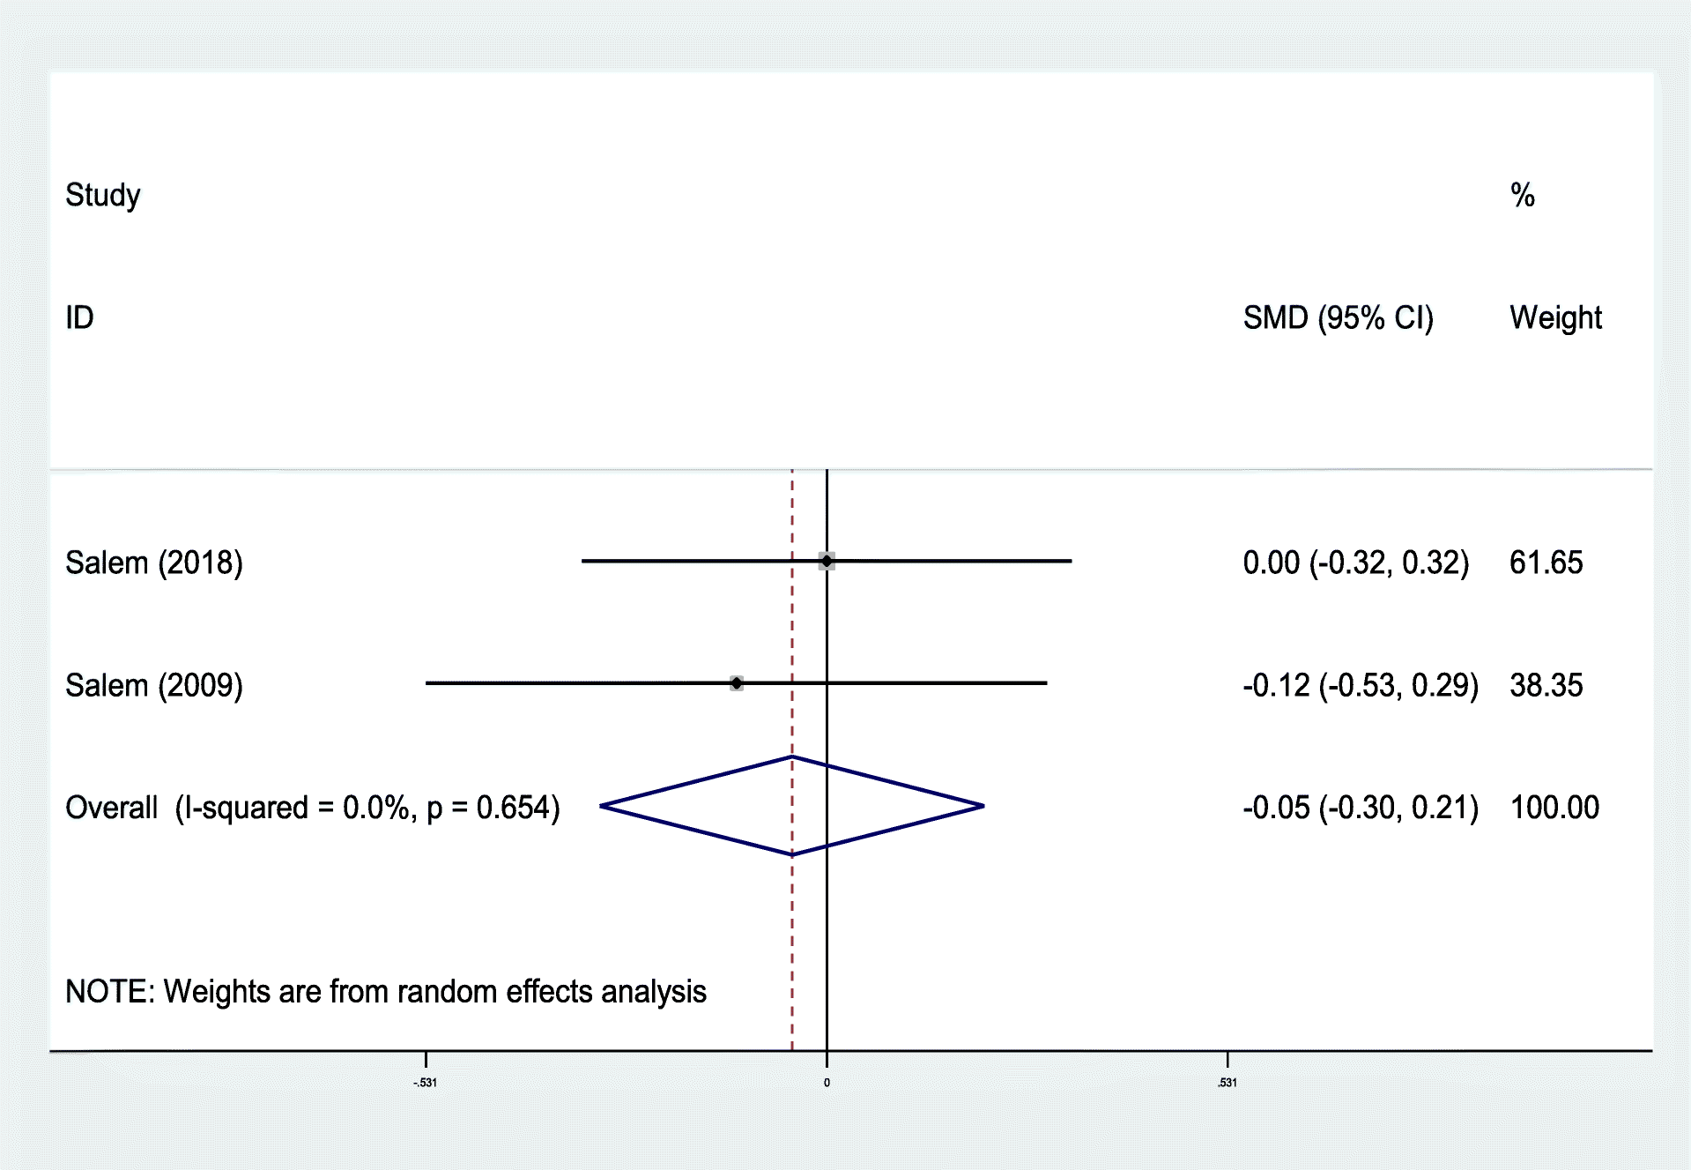This screenshot has width=1691, height=1170.
Task: Click the 'Weight' column header
Action: [x=1555, y=317]
